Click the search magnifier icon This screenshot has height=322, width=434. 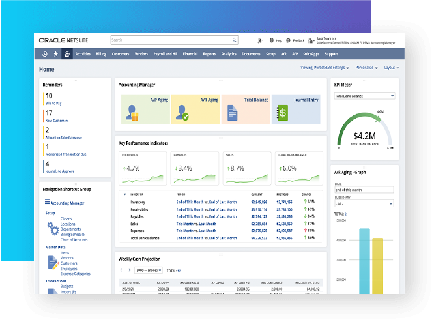pyautogui.click(x=235, y=40)
